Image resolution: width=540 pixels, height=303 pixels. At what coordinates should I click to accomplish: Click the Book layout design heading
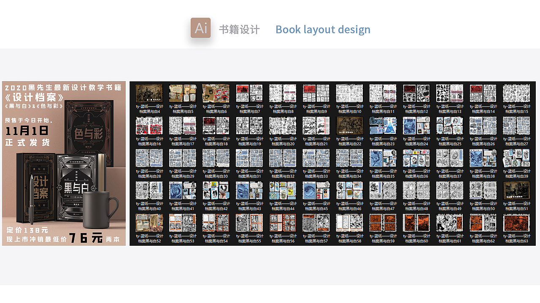pos(323,29)
